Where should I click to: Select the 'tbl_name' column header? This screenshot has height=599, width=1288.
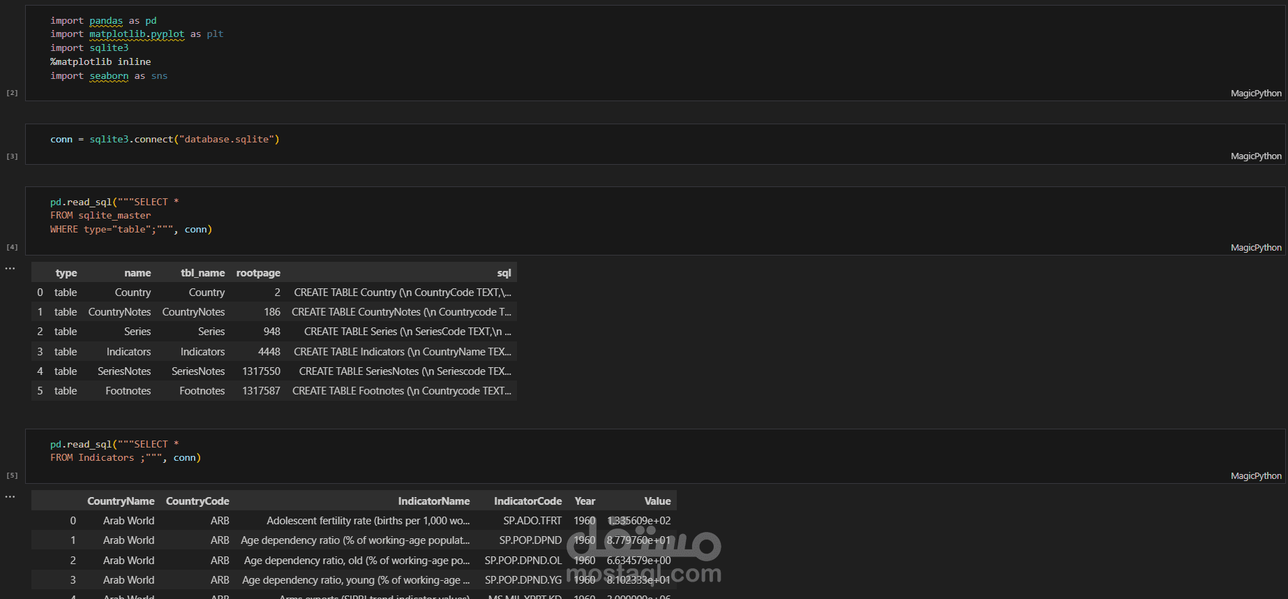202,273
